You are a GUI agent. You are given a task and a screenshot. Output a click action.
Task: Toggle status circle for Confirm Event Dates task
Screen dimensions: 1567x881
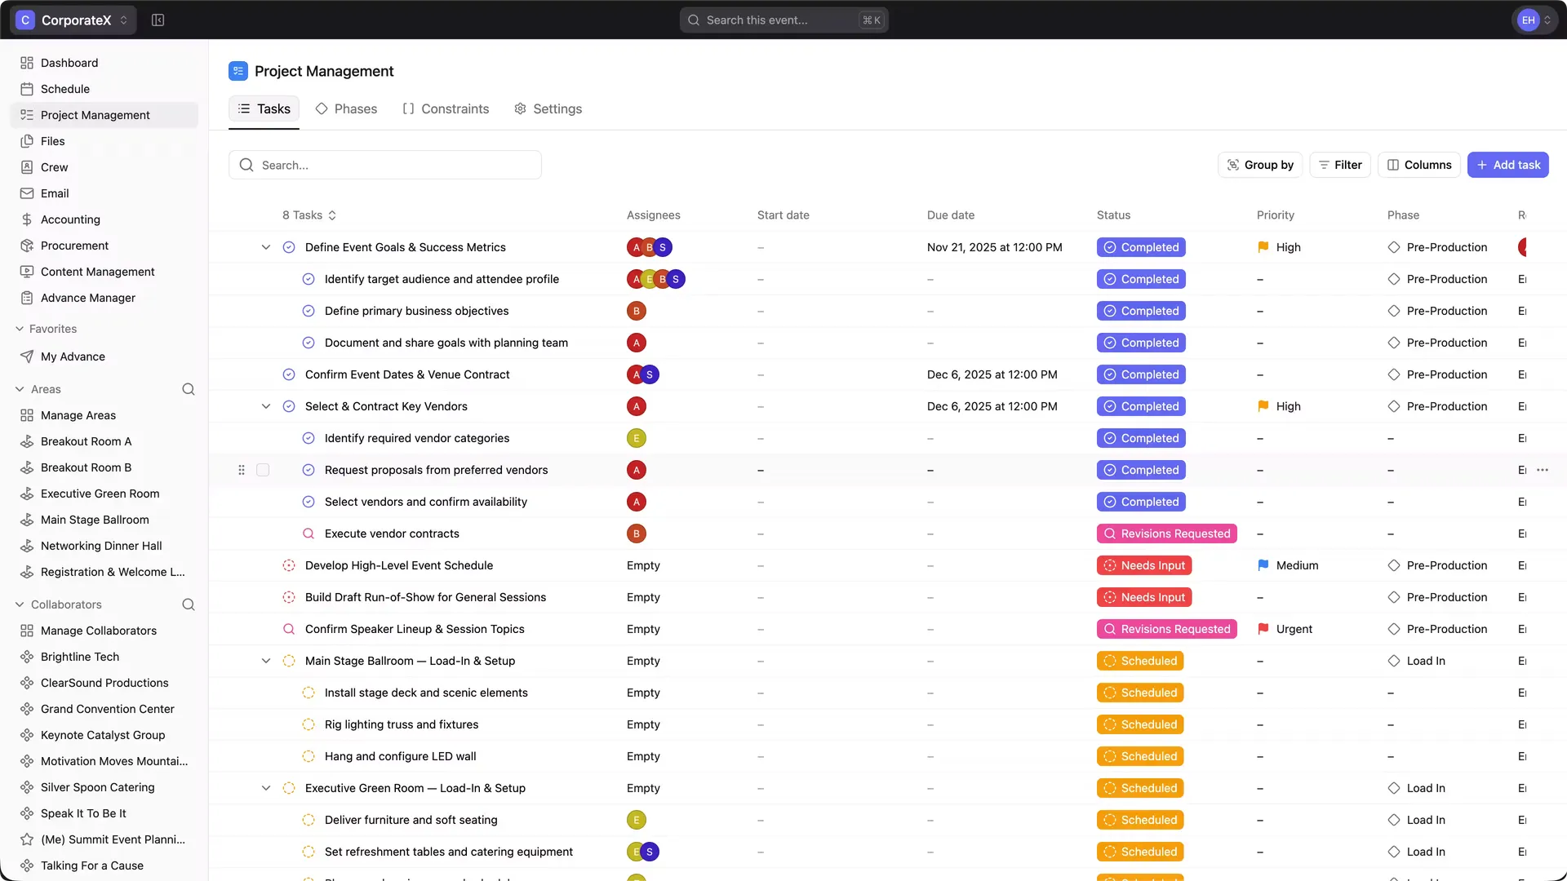[289, 374]
